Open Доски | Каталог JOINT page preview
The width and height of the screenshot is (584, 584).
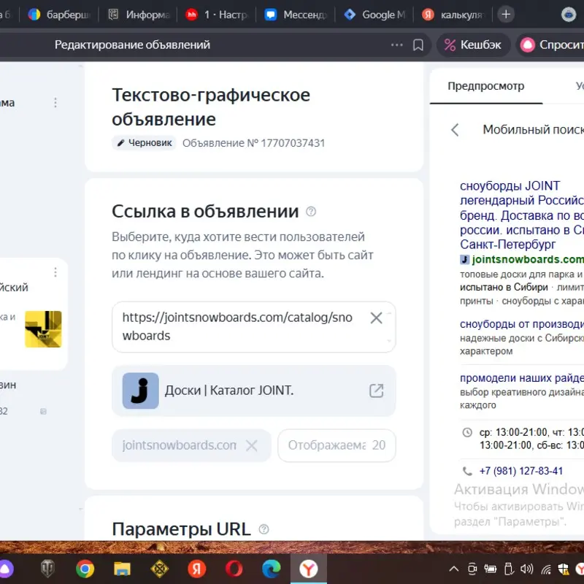[x=254, y=391]
